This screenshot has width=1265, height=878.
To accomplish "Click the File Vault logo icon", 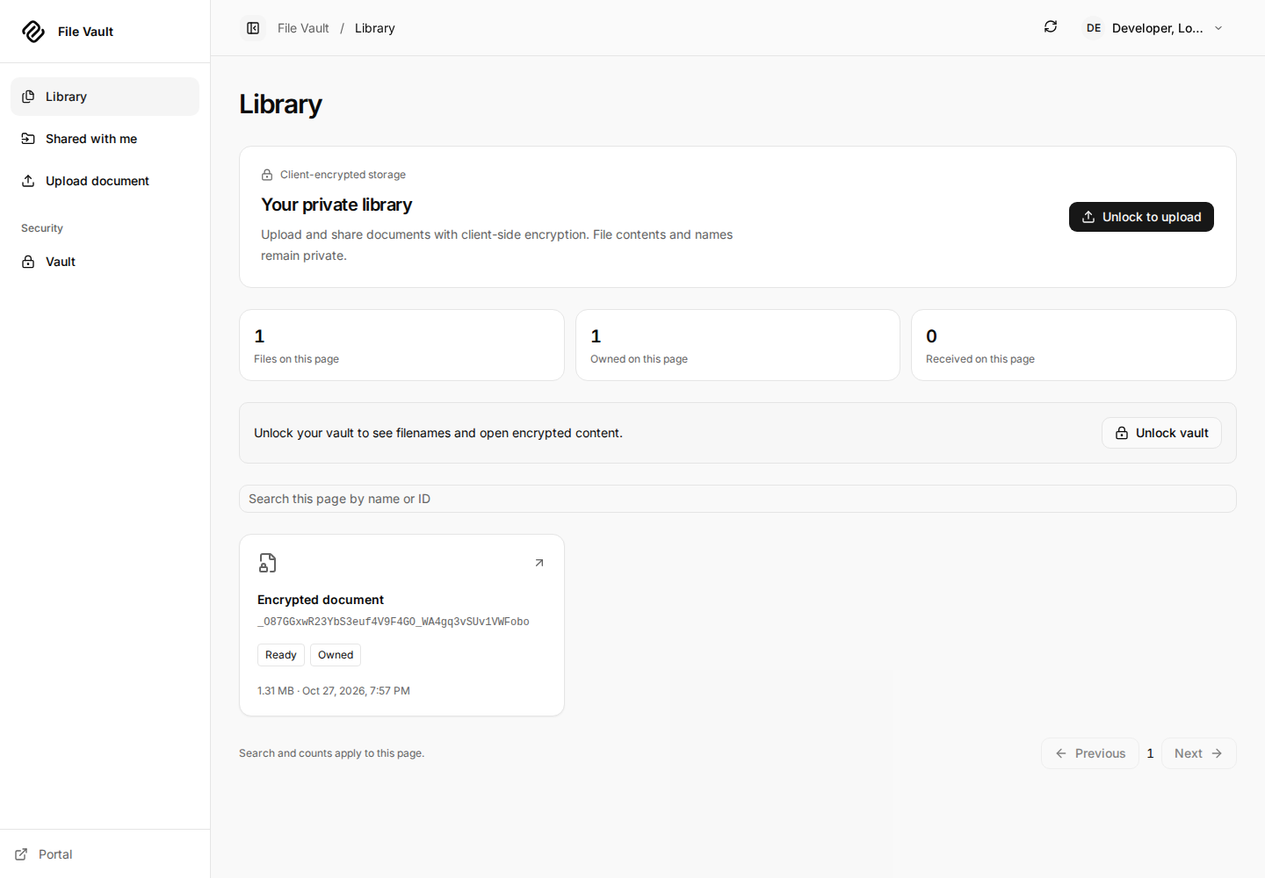I will coord(33,32).
